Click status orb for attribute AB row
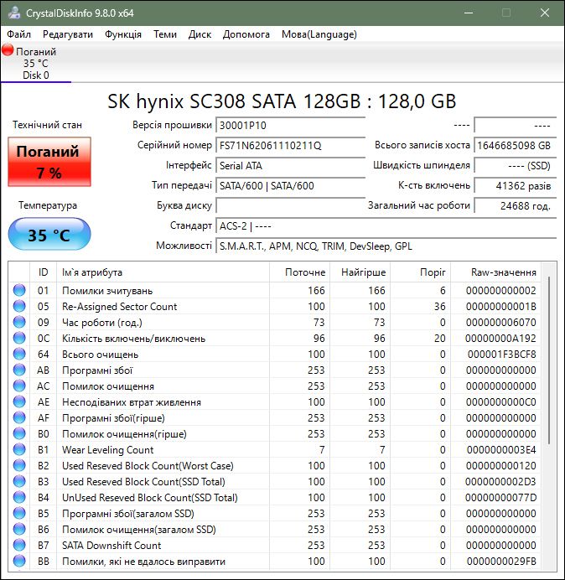This screenshot has width=565, height=580. pyautogui.click(x=19, y=370)
